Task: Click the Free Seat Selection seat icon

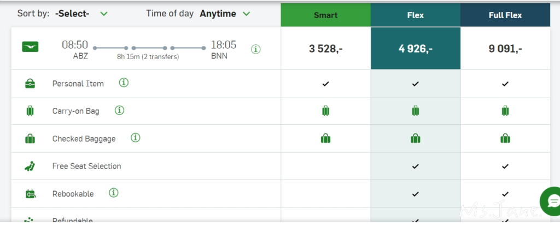Action: (x=30, y=166)
